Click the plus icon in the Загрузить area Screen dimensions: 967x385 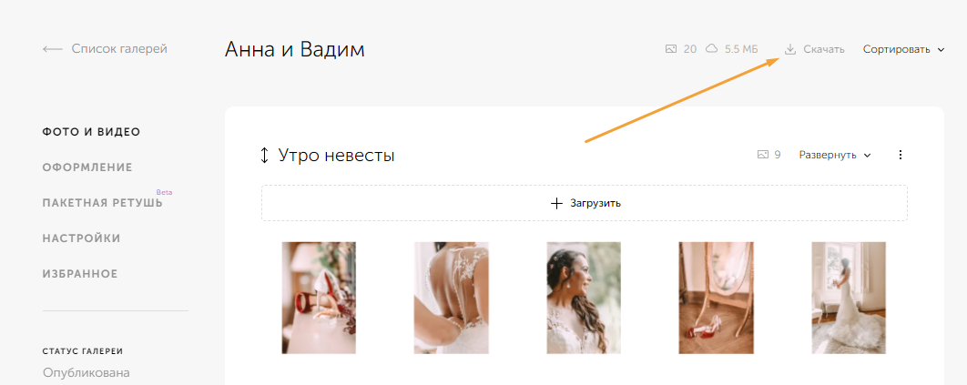[x=556, y=203]
